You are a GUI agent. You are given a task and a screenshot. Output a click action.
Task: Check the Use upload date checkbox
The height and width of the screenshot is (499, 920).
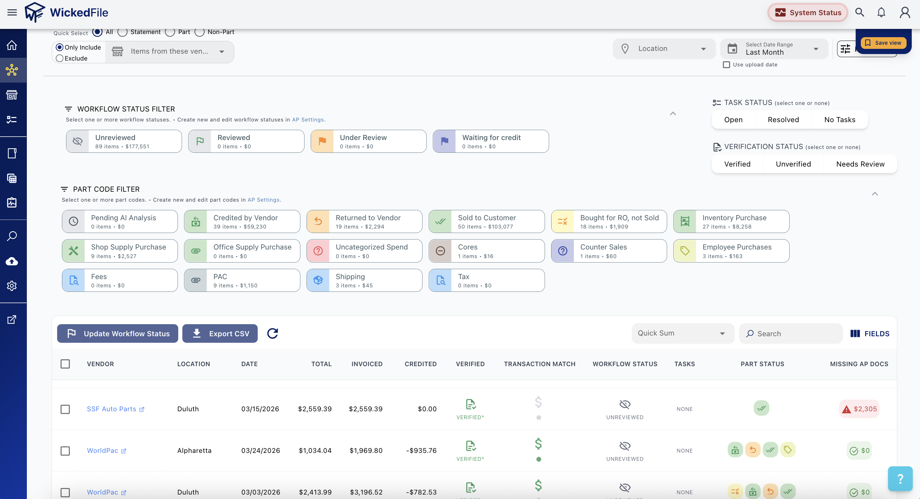pos(726,65)
